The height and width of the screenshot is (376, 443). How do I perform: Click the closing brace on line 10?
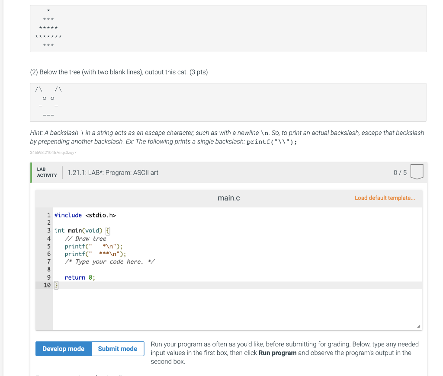click(x=56, y=285)
